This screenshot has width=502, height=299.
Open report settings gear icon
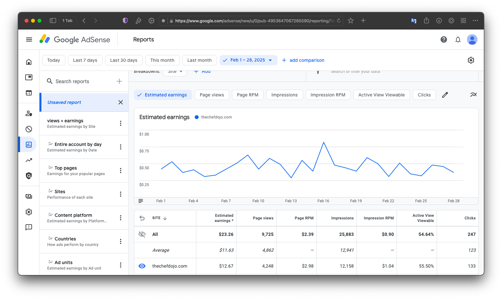point(471,60)
